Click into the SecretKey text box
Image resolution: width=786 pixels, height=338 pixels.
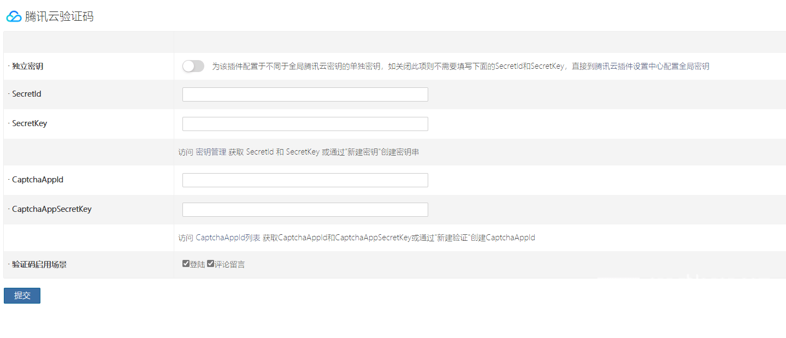coord(305,124)
